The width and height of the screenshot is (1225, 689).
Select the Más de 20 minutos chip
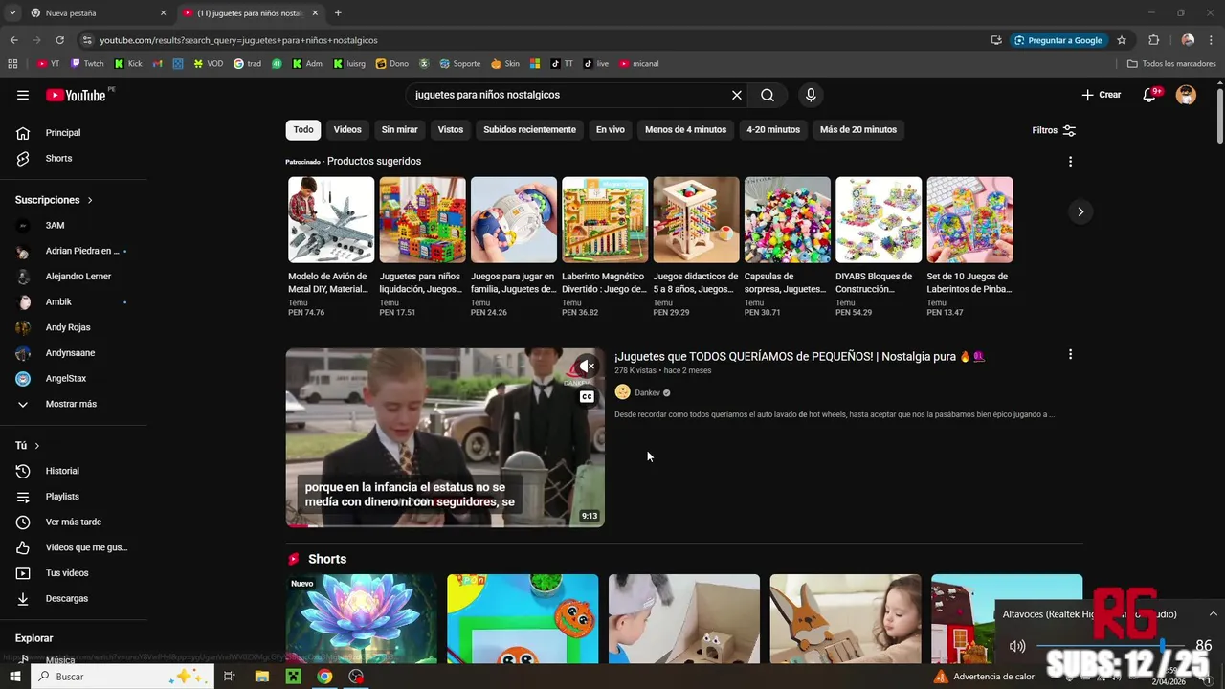(x=858, y=129)
